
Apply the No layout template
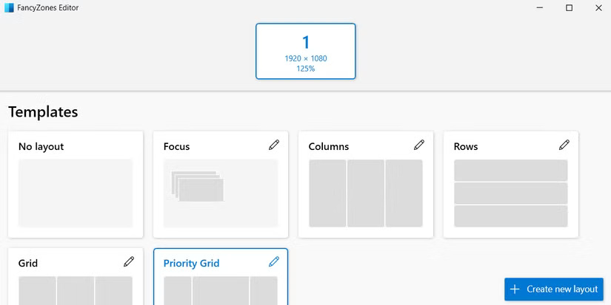coord(76,193)
